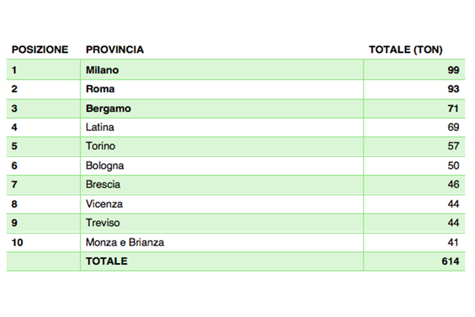Select the Vicenza province cell

(x=104, y=204)
